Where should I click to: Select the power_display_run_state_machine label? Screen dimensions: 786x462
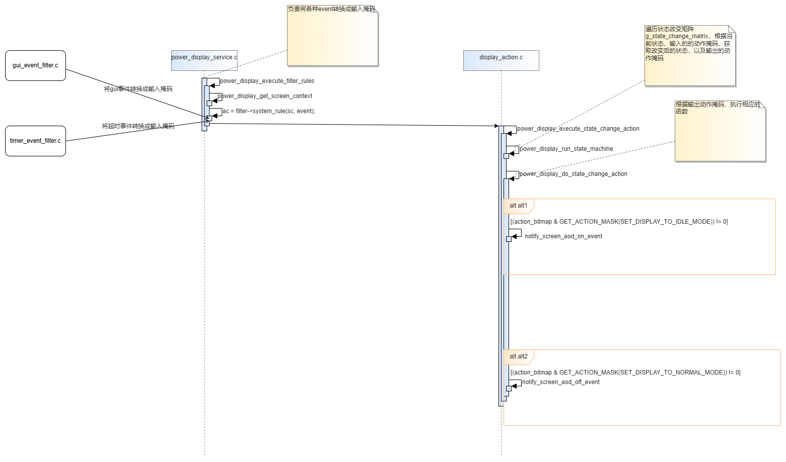pos(566,149)
